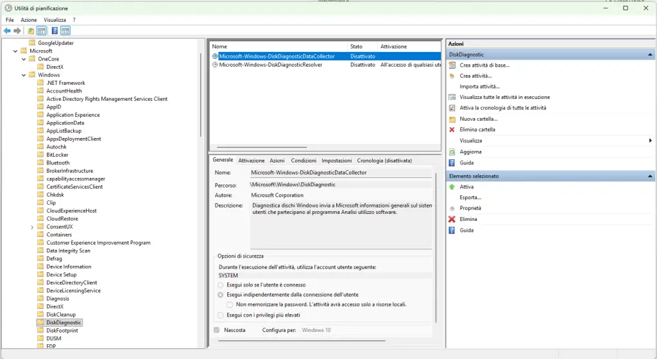Open the Azione menu
This screenshot has height=359, width=657.
pos(29,20)
